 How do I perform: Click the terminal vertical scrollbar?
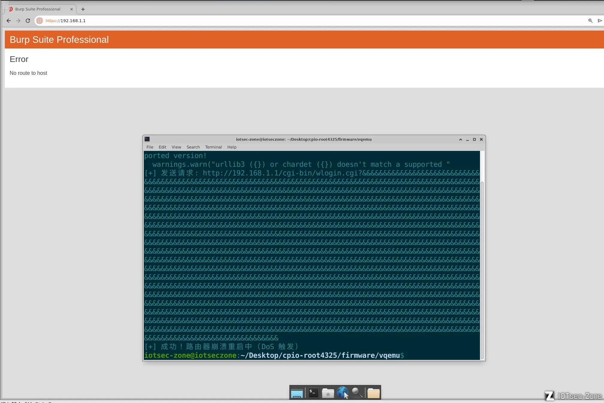pyautogui.click(x=482, y=269)
